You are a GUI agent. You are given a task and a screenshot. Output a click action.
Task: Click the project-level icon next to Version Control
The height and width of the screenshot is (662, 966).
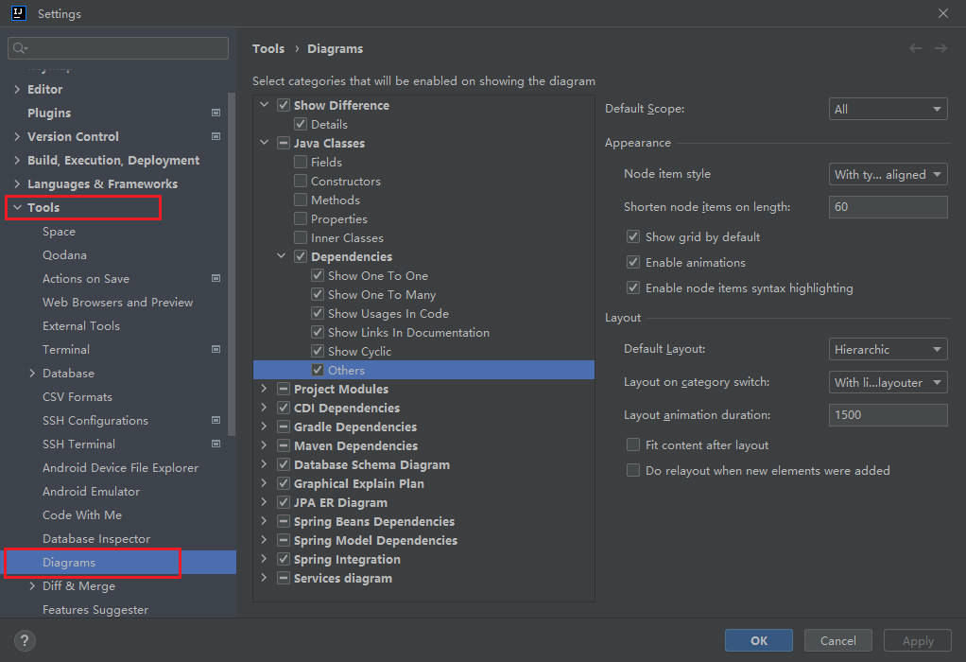click(216, 136)
